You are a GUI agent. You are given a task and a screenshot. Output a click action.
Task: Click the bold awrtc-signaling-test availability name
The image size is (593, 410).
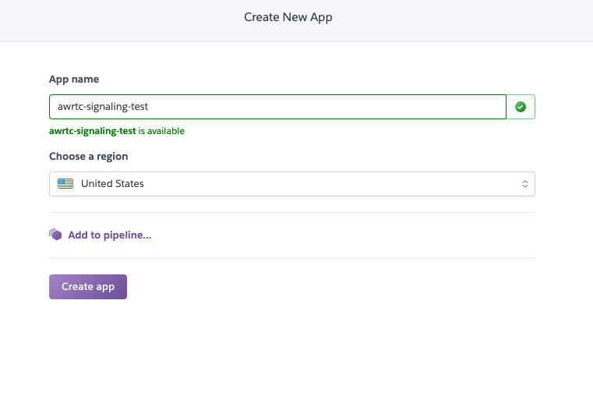pyautogui.click(x=92, y=131)
